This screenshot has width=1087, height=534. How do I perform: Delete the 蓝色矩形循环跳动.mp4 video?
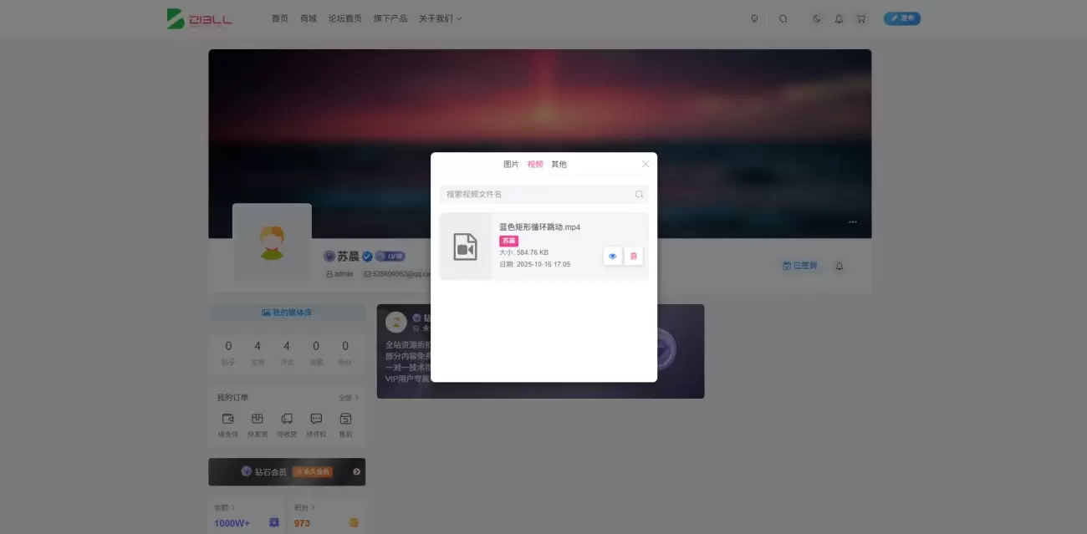pos(633,256)
